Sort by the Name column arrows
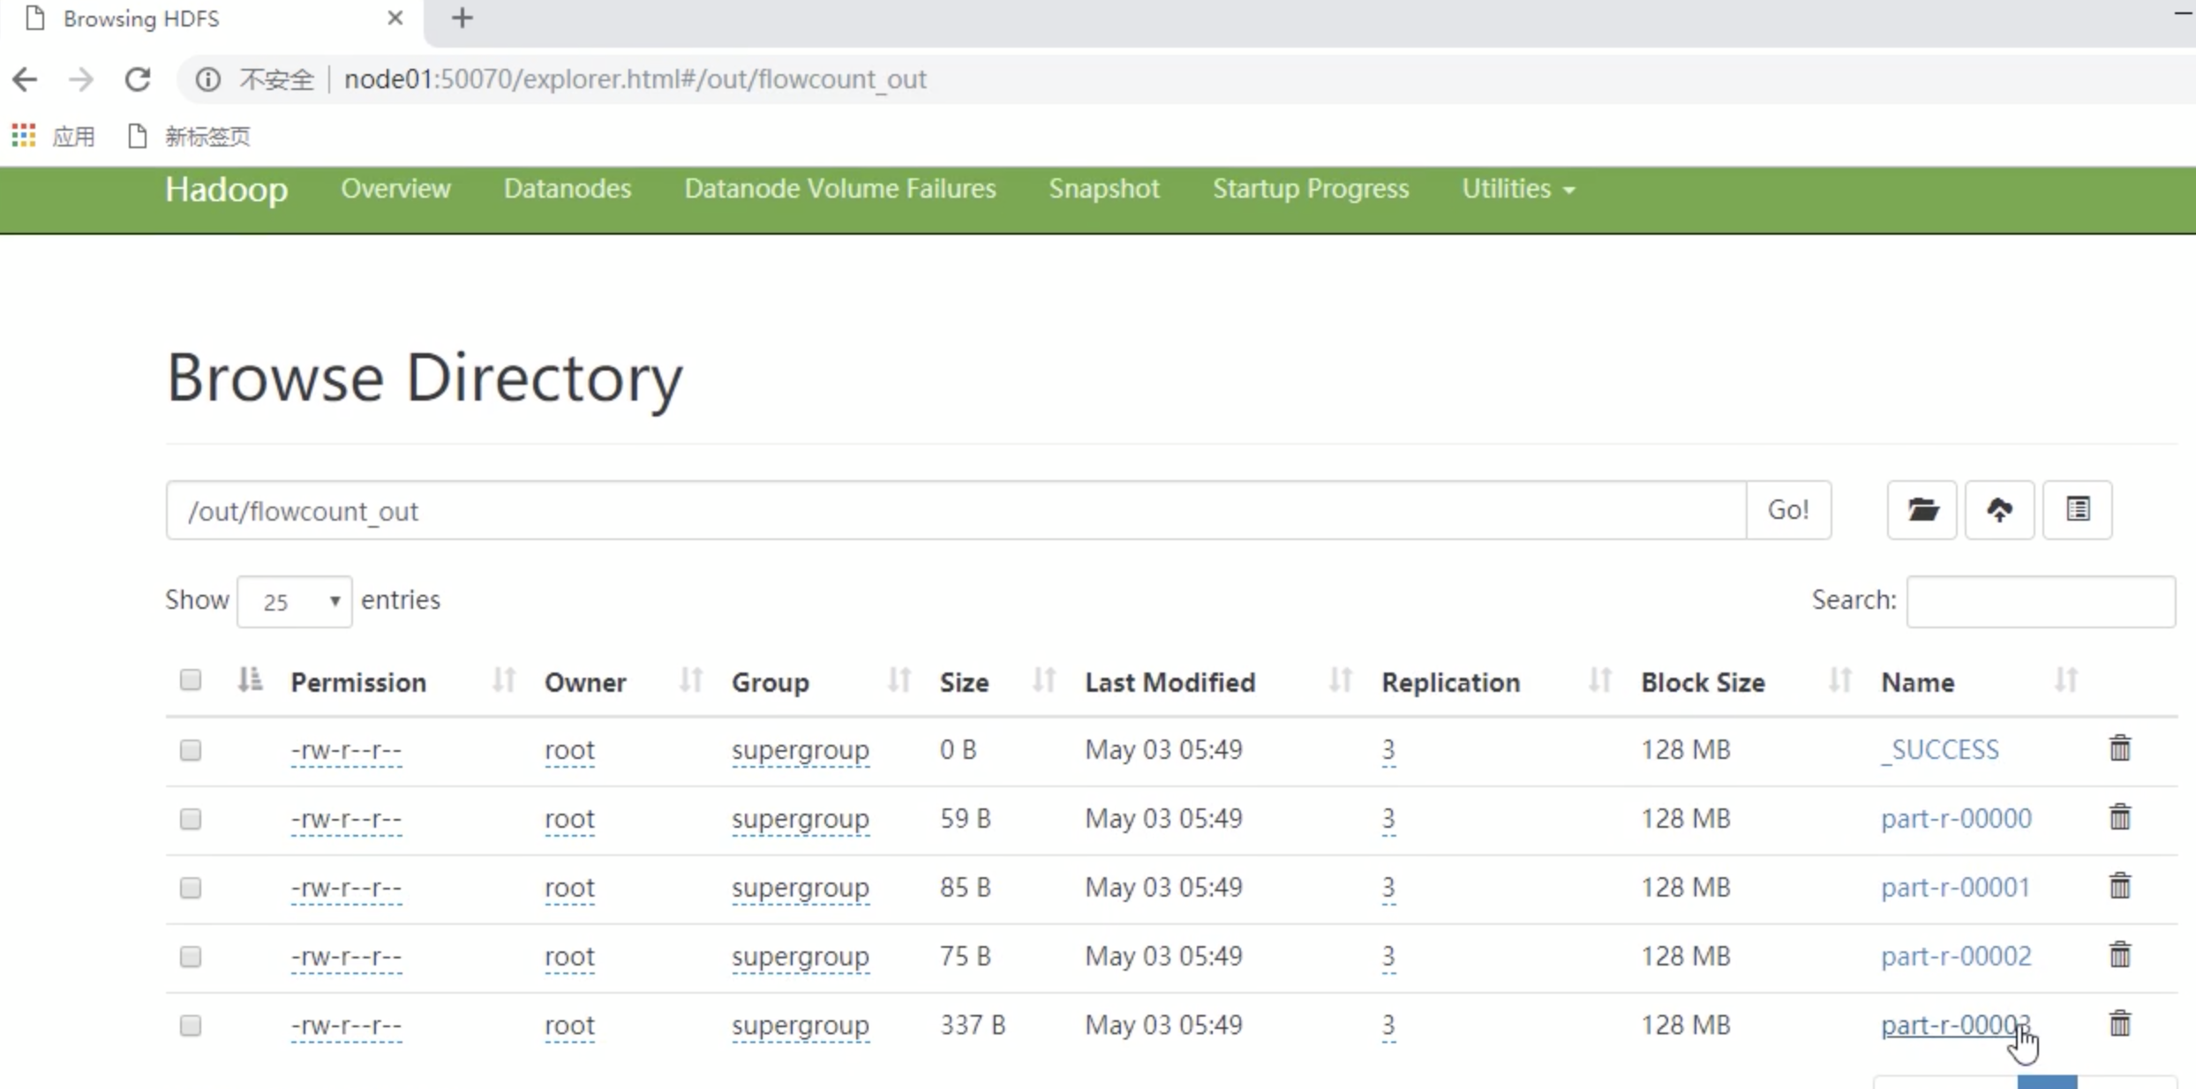Image resolution: width=2196 pixels, height=1089 pixels. click(x=2065, y=680)
